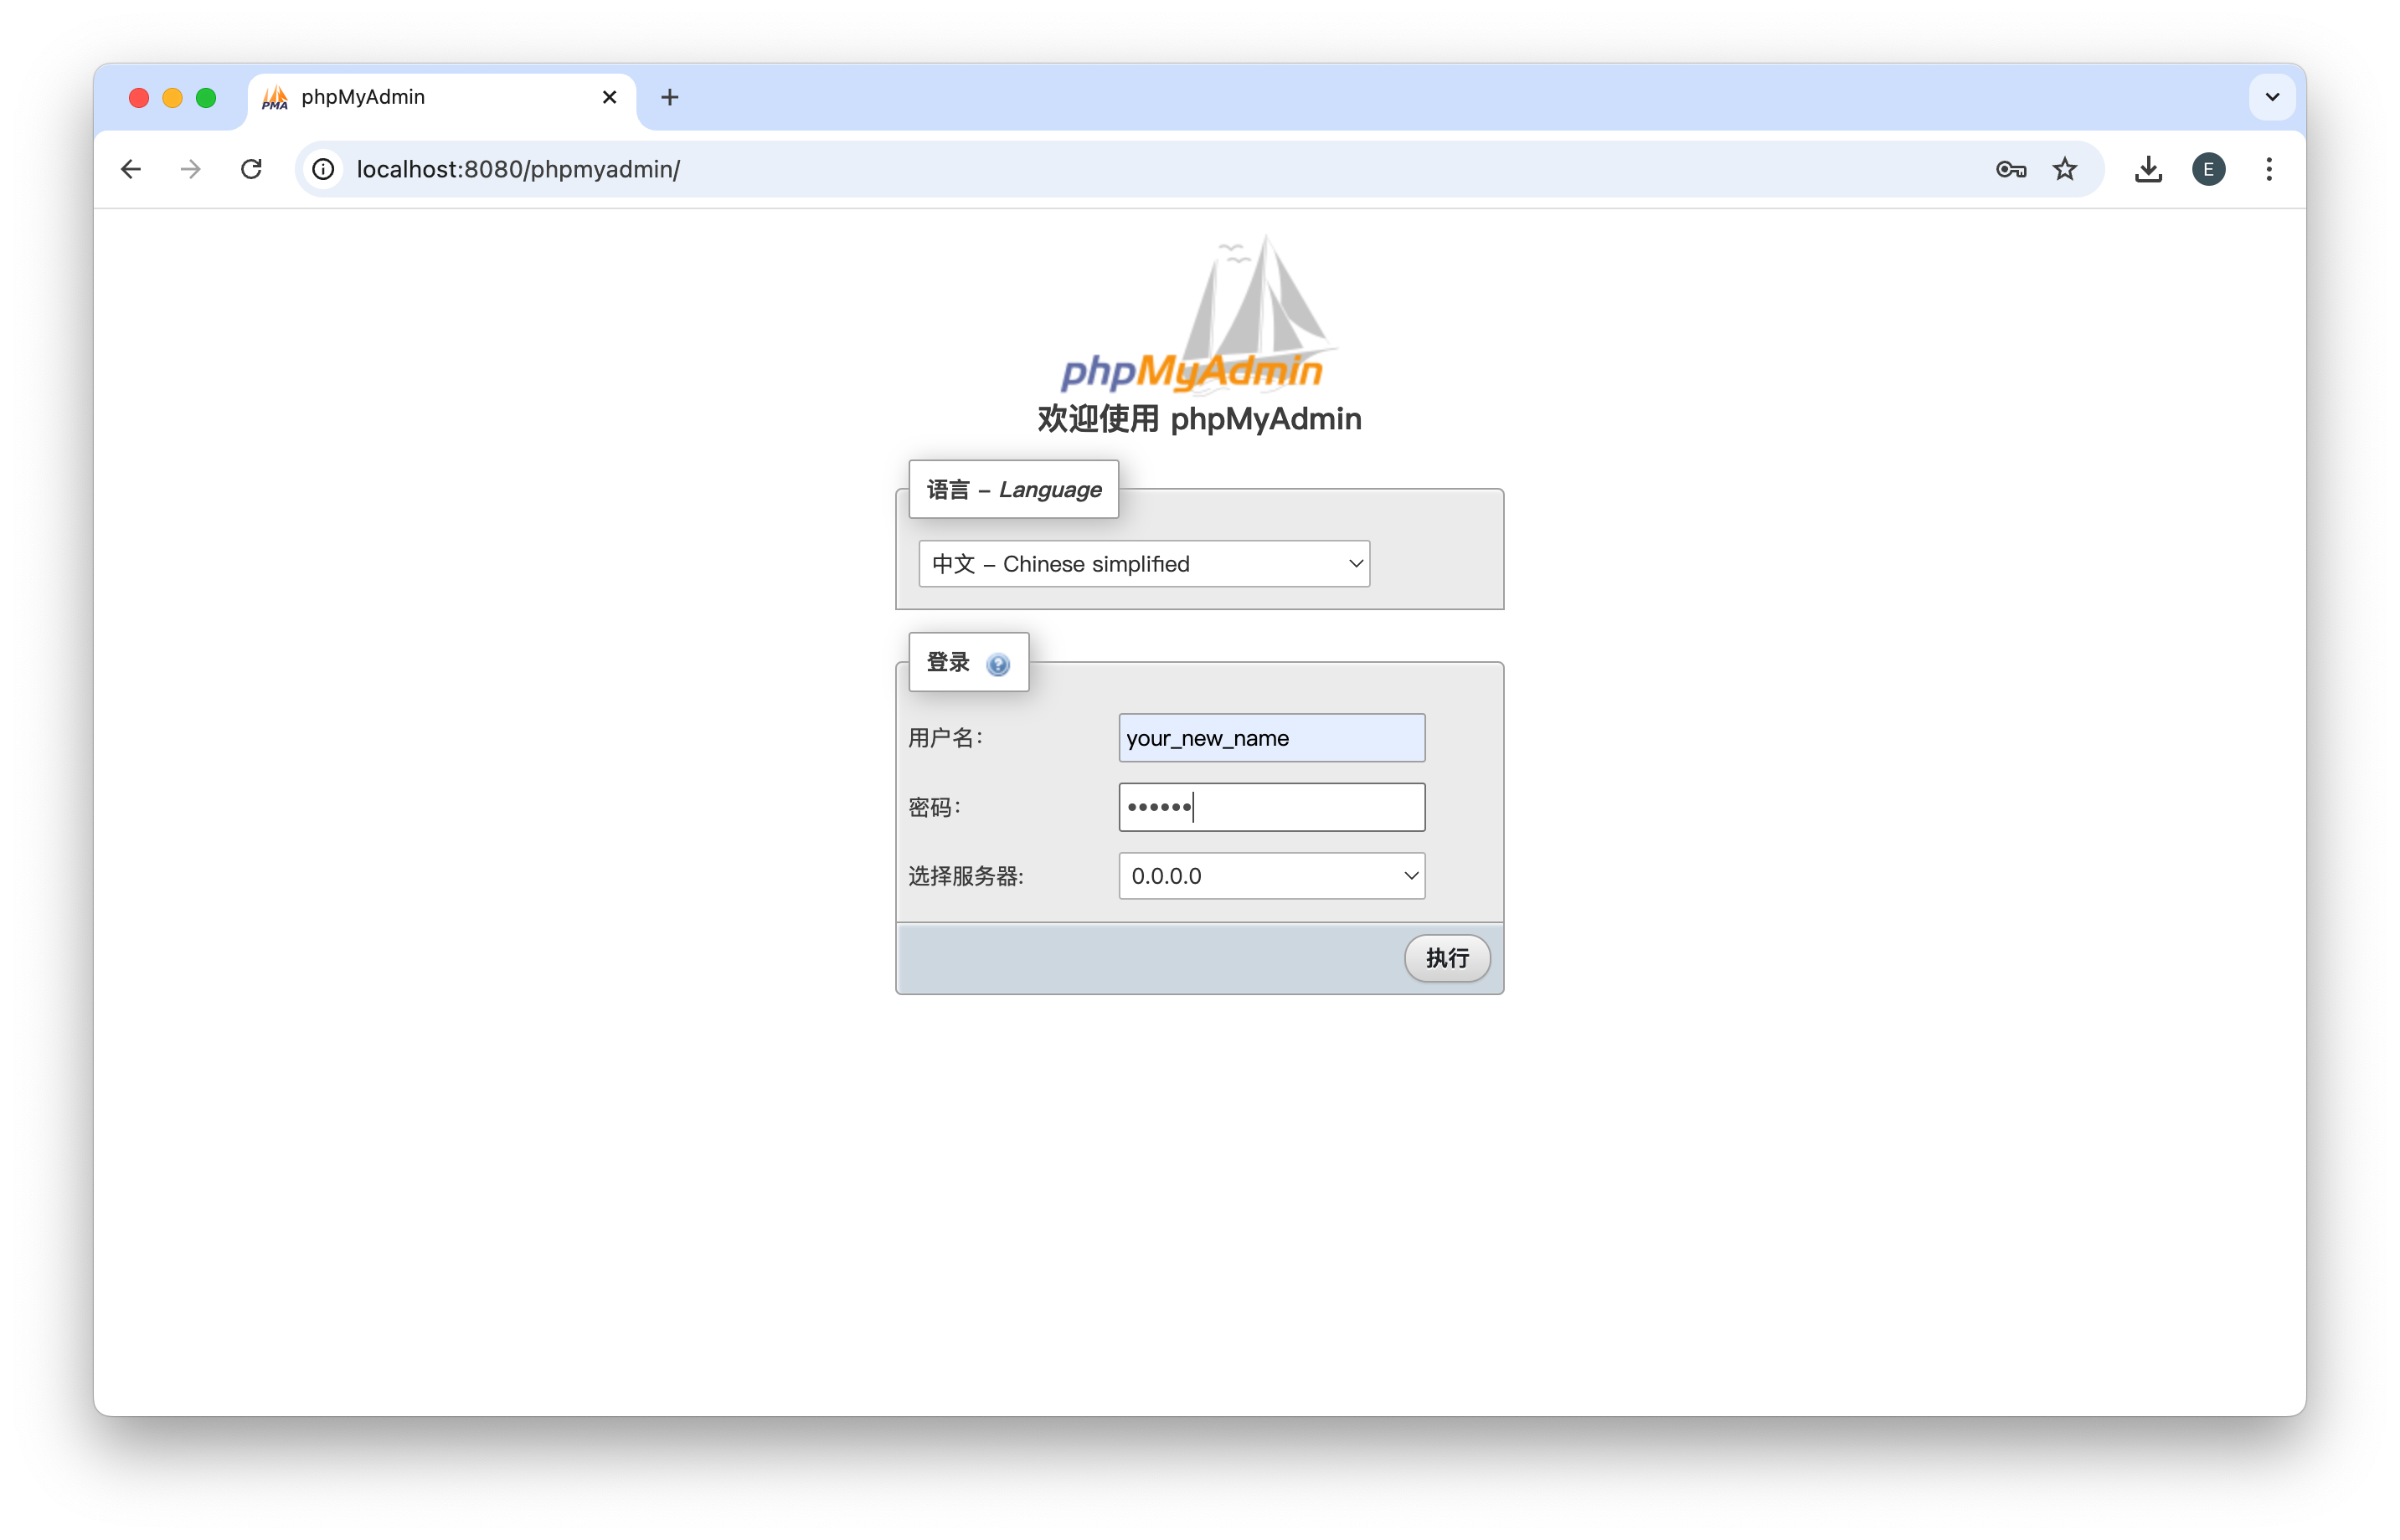Click the 密码 password input field
The height and width of the screenshot is (1540, 2400).
pyautogui.click(x=1270, y=808)
